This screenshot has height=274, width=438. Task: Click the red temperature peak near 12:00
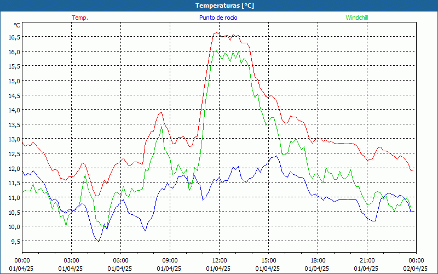tap(216, 33)
